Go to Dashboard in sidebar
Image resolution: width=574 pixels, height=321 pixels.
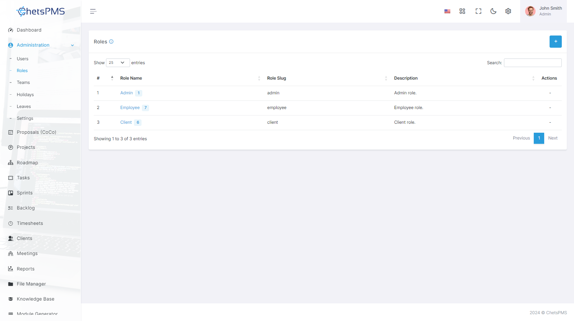click(x=29, y=30)
